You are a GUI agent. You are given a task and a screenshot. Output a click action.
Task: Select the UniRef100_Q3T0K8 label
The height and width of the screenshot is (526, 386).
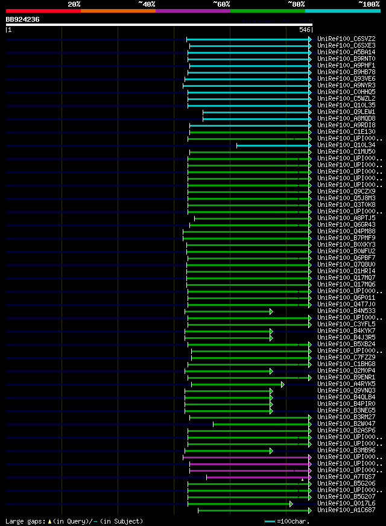pos(346,204)
